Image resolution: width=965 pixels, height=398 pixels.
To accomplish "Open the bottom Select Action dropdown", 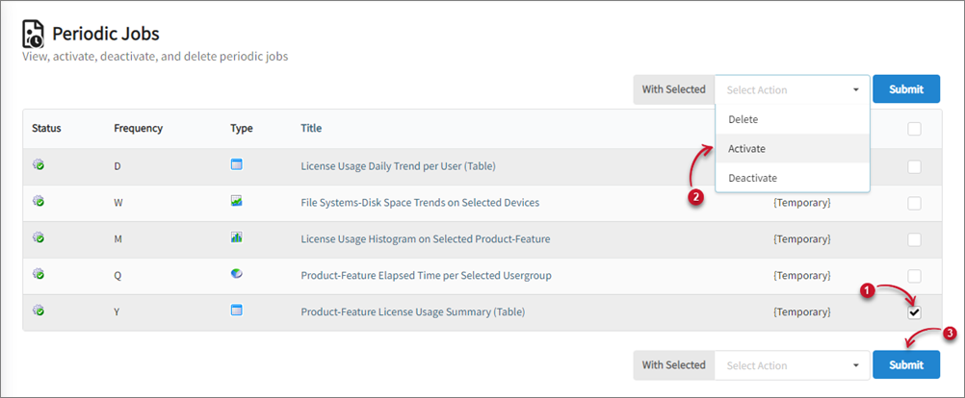I will coord(792,365).
